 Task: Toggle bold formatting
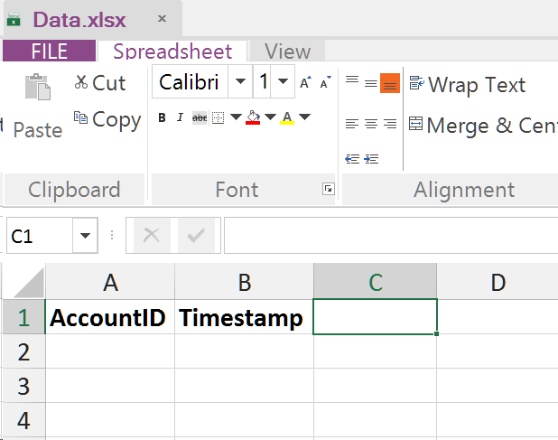(x=163, y=117)
